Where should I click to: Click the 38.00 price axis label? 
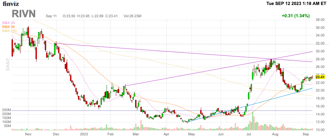pyautogui.click(x=320, y=20)
